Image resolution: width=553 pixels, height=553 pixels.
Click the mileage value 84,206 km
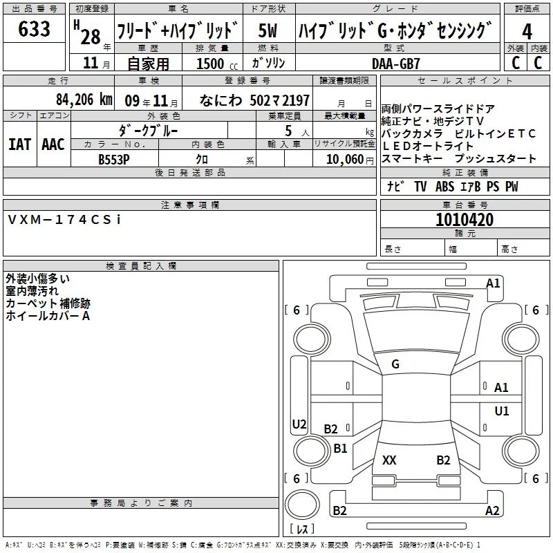coord(84,100)
